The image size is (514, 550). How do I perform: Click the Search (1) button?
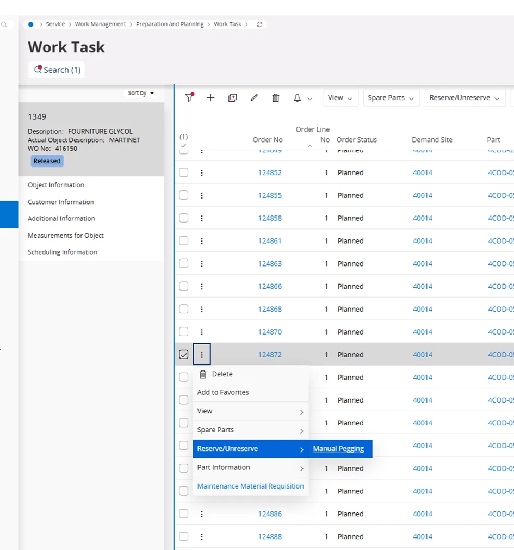tap(57, 70)
